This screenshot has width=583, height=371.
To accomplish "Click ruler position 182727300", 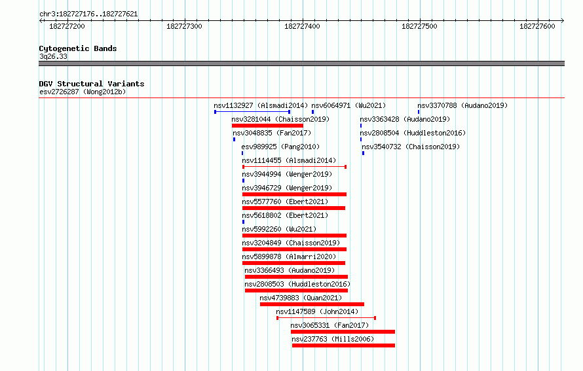I will pyautogui.click(x=185, y=26).
